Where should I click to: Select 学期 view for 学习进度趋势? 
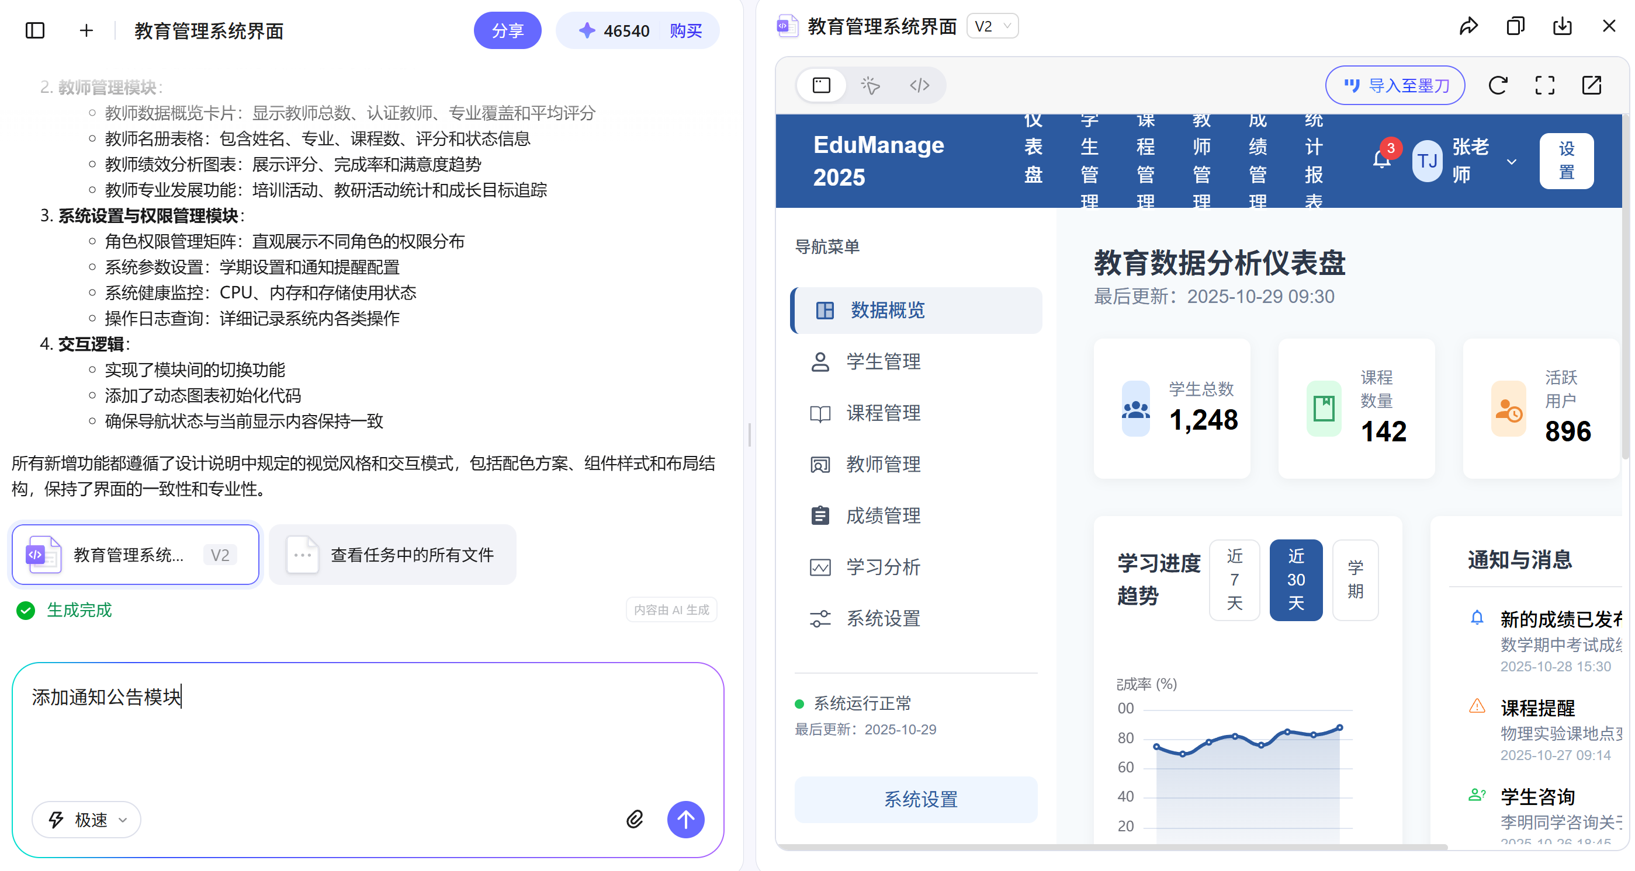[x=1355, y=579]
